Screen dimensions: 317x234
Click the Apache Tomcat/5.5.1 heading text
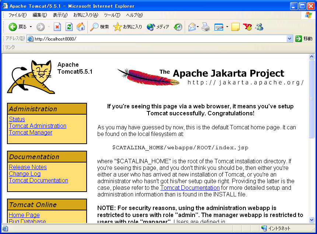75,68
